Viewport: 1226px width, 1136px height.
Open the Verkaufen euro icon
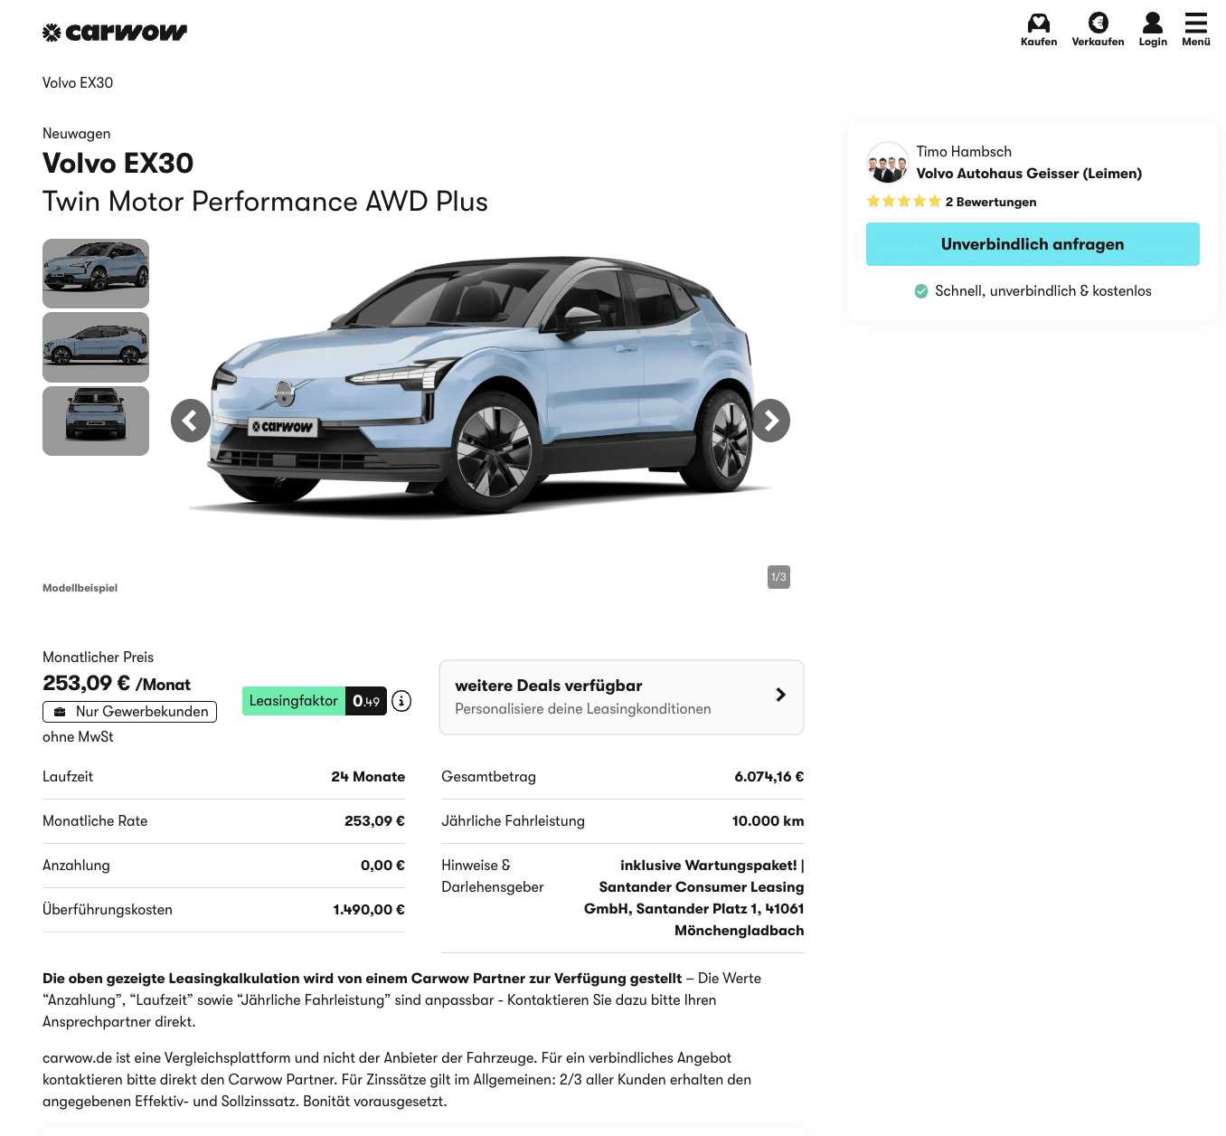[1098, 30]
